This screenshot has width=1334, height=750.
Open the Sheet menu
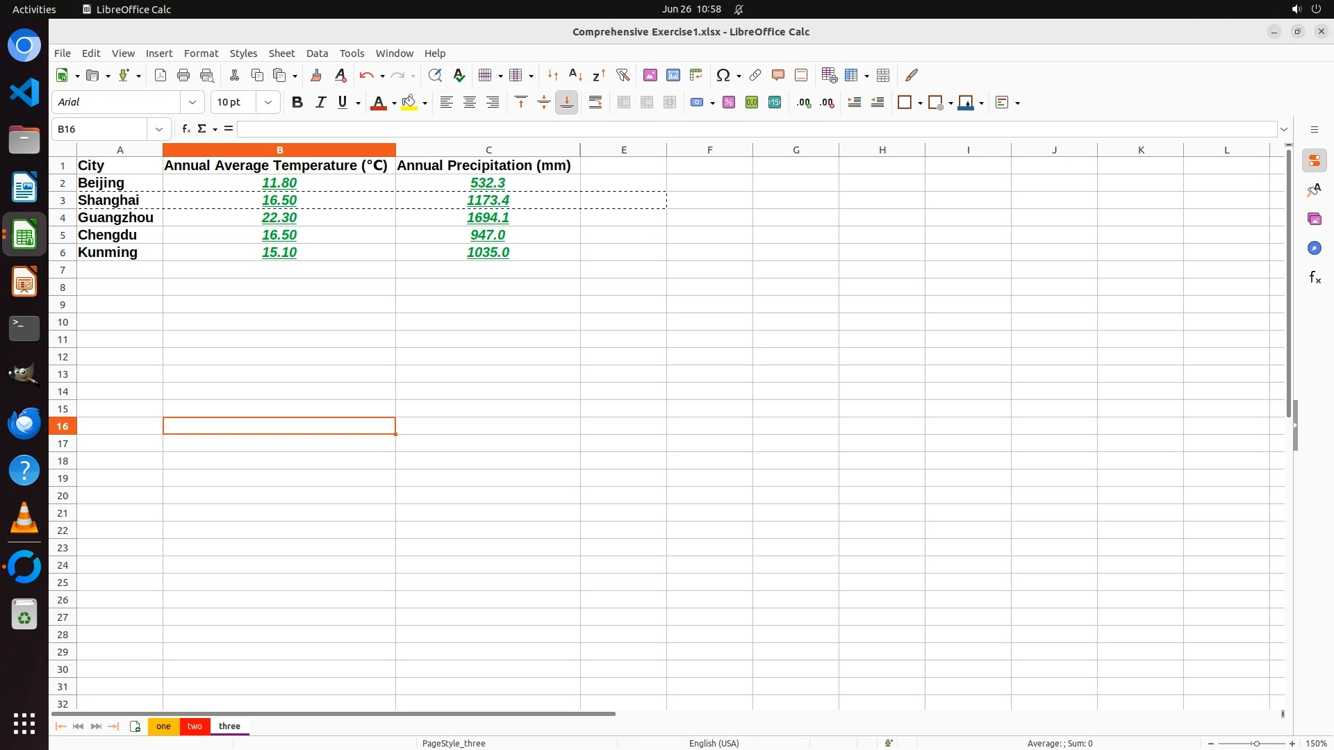tap(281, 53)
